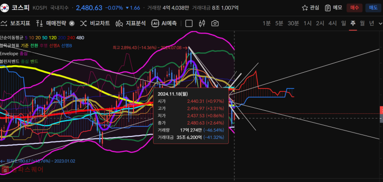Switch to the 4시 timeframe

point(332,23)
